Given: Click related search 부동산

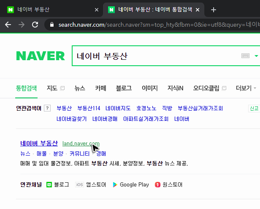Looking at the screenshot, I should 64,108.
